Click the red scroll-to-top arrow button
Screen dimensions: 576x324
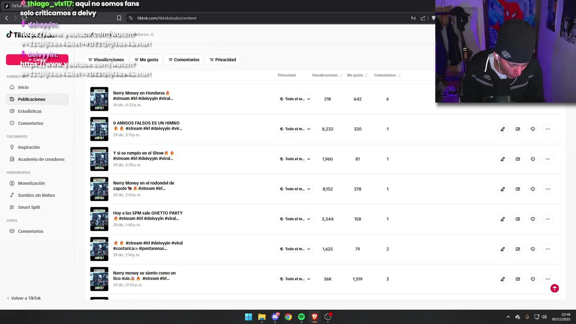pos(554,288)
